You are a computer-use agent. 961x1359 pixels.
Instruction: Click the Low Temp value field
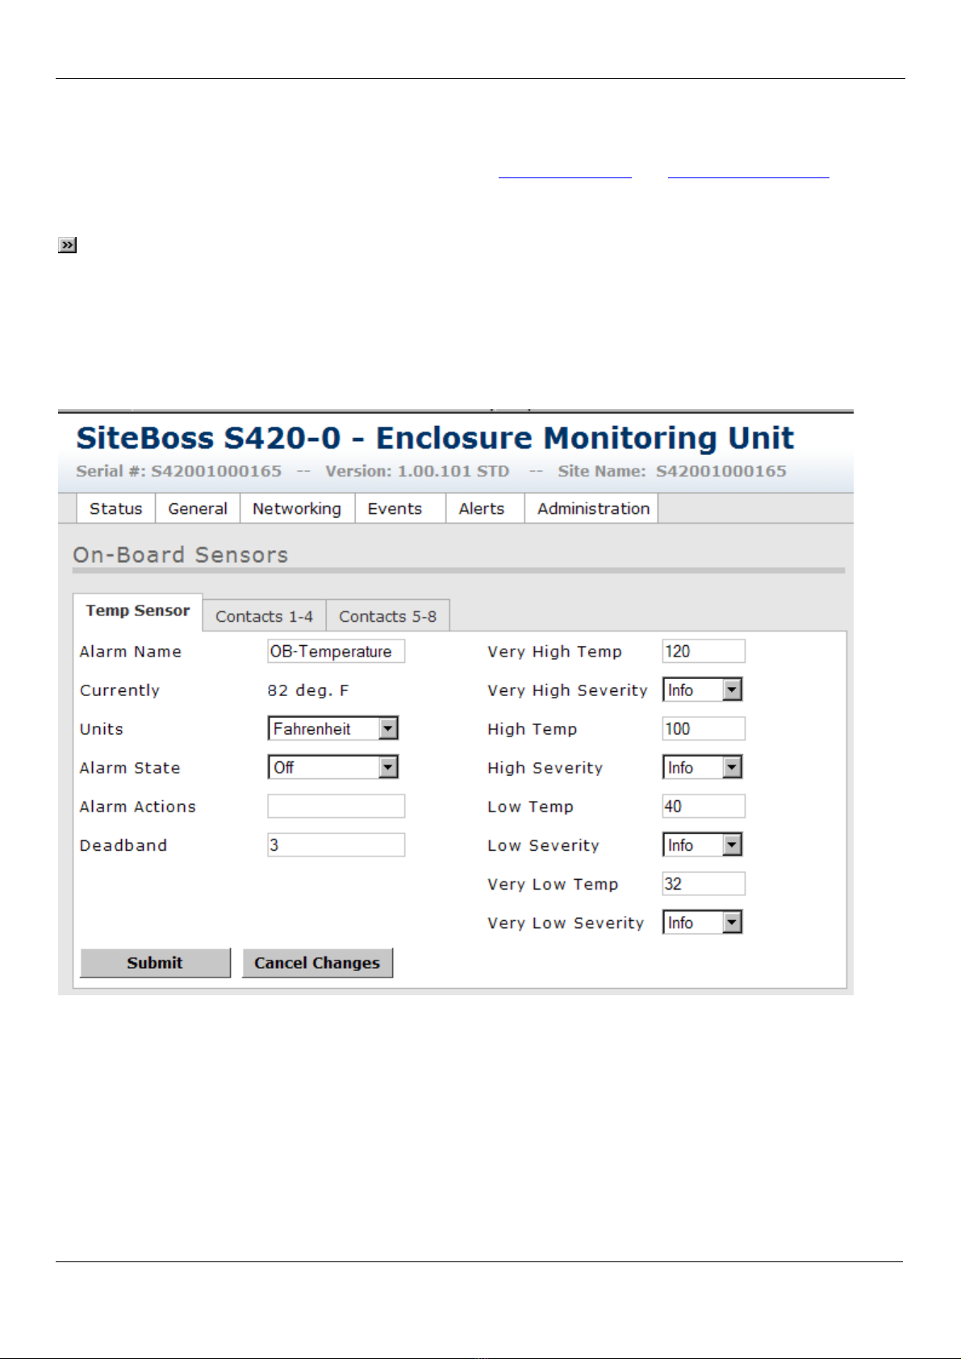(704, 807)
